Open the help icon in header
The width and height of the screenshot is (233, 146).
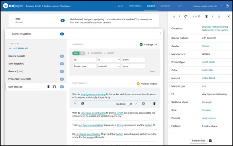tap(227, 6)
